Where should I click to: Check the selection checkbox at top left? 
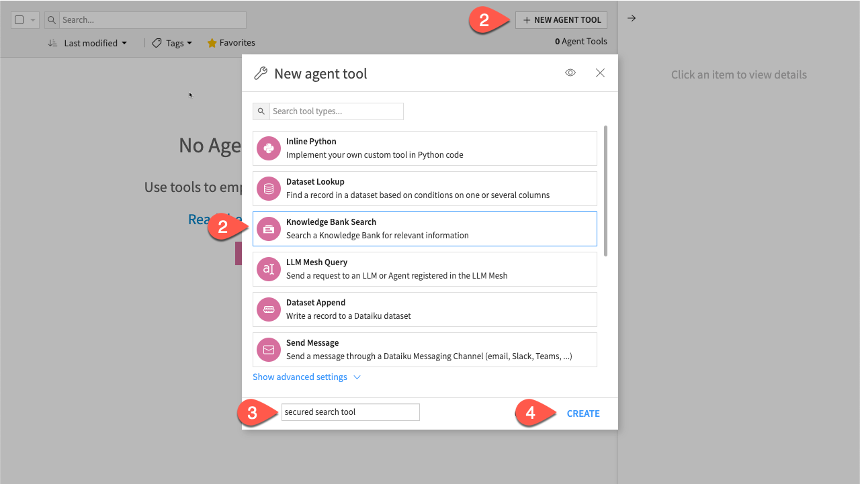point(18,19)
